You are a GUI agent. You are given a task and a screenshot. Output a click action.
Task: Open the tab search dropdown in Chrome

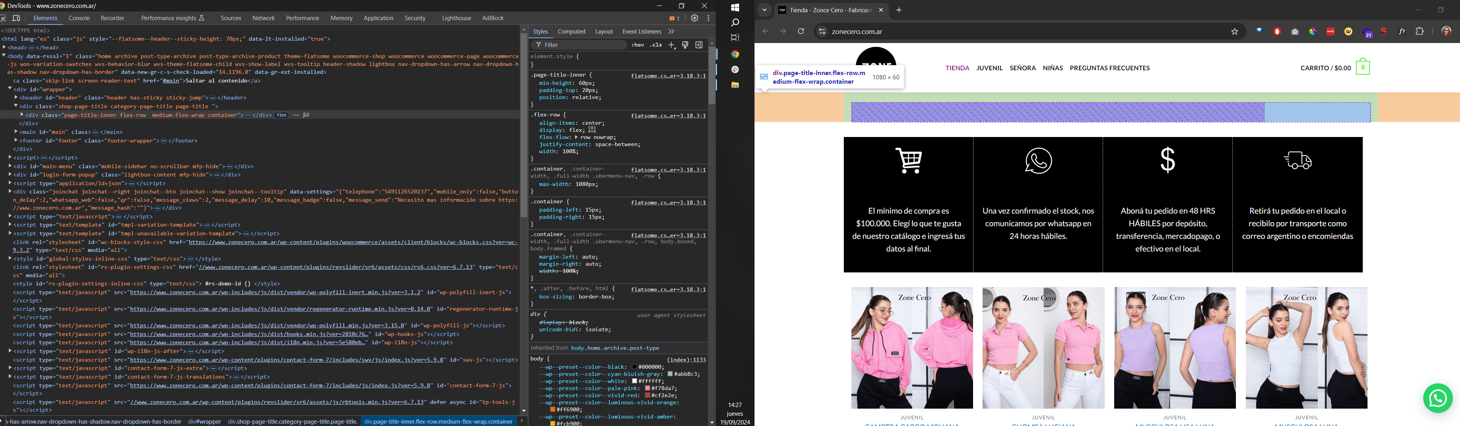click(x=764, y=10)
